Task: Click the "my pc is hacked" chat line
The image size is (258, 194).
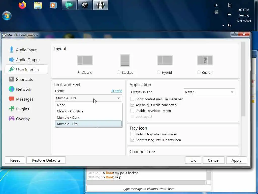Action: [113, 173]
